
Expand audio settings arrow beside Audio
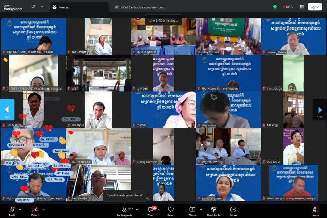point(20,209)
